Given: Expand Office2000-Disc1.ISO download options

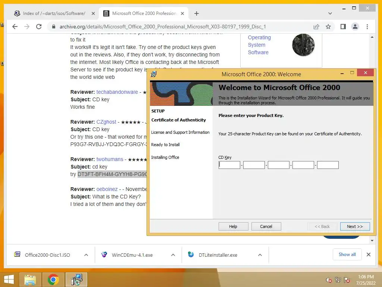Looking at the screenshot, I should (86, 255).
